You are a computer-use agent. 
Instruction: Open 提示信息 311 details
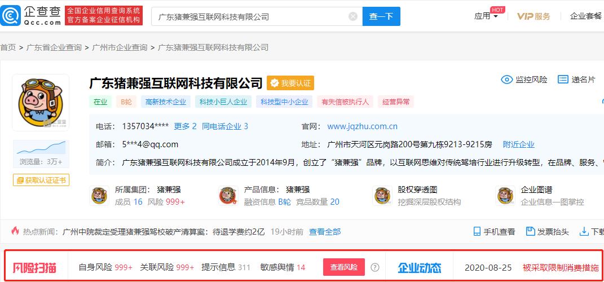coord(226,267)
